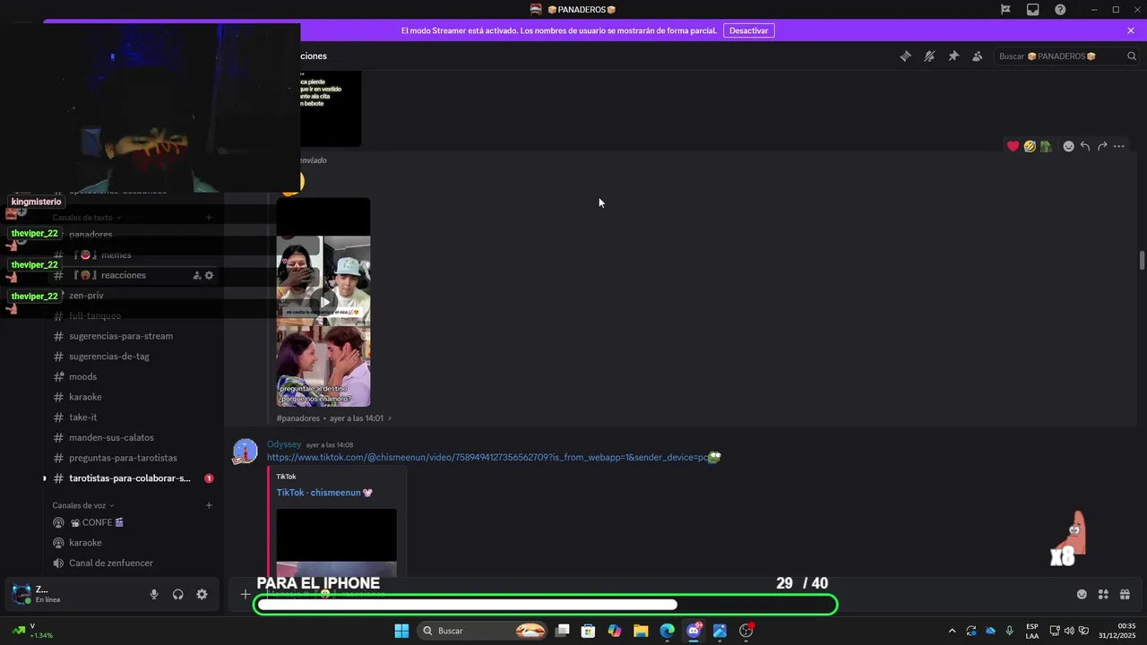Open the Threads icon in channel header
The height and width of the screenshot is (645, 1147).
905,56
